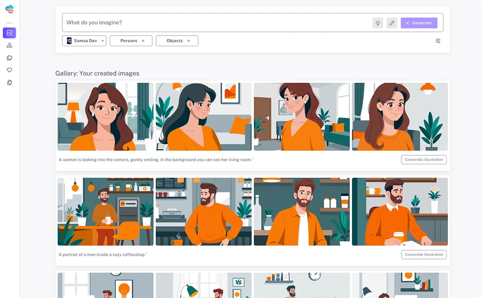Select the man with hands on hips thumbnail
Viewport: 482px width, 298px height.
point(203,211)
